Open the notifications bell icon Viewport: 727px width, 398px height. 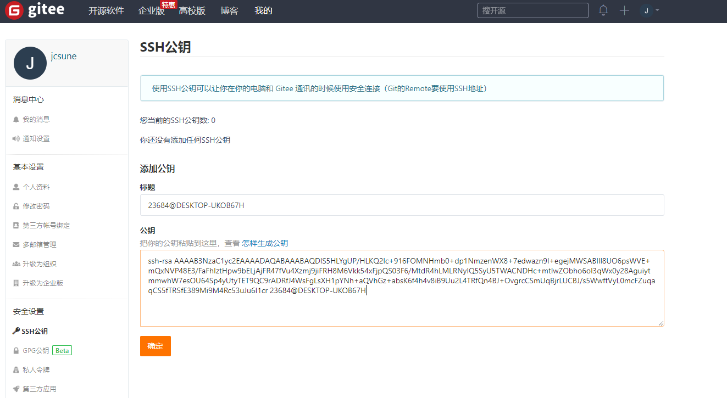click(603, 10)
